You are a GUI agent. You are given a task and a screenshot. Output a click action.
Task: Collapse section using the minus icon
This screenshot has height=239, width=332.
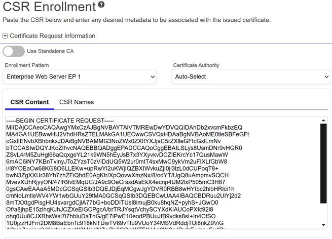tap(5, 36)
